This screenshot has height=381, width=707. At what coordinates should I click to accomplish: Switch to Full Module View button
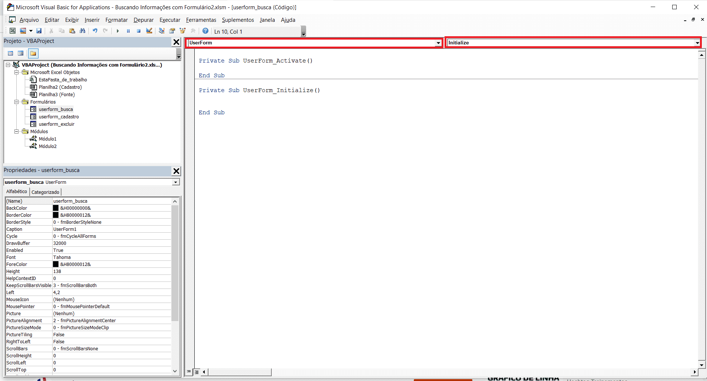pos(197,372)
